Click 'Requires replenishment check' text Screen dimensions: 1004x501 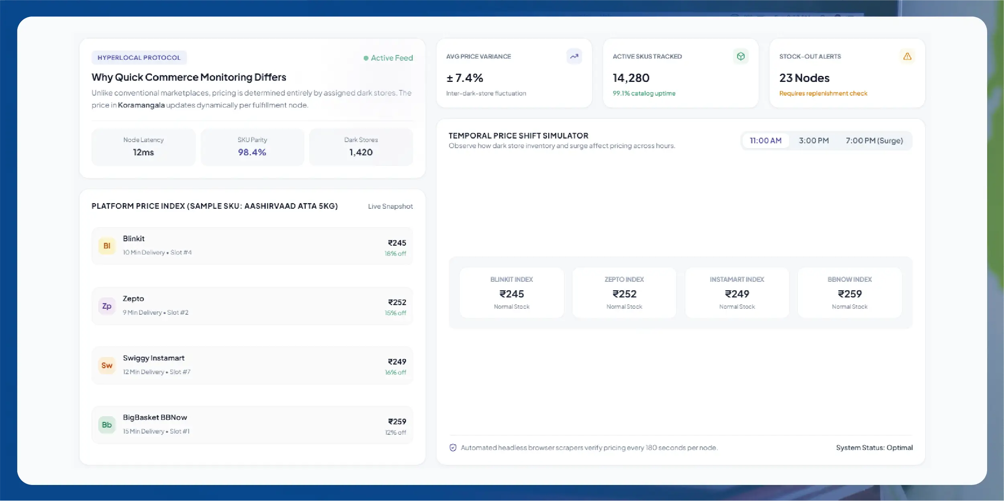click(823, 94)
